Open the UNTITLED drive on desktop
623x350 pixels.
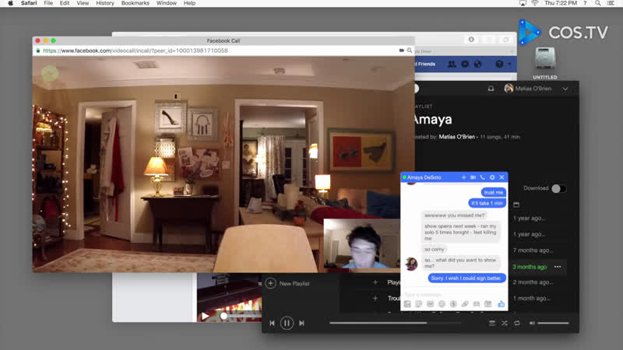click(544, 63)
